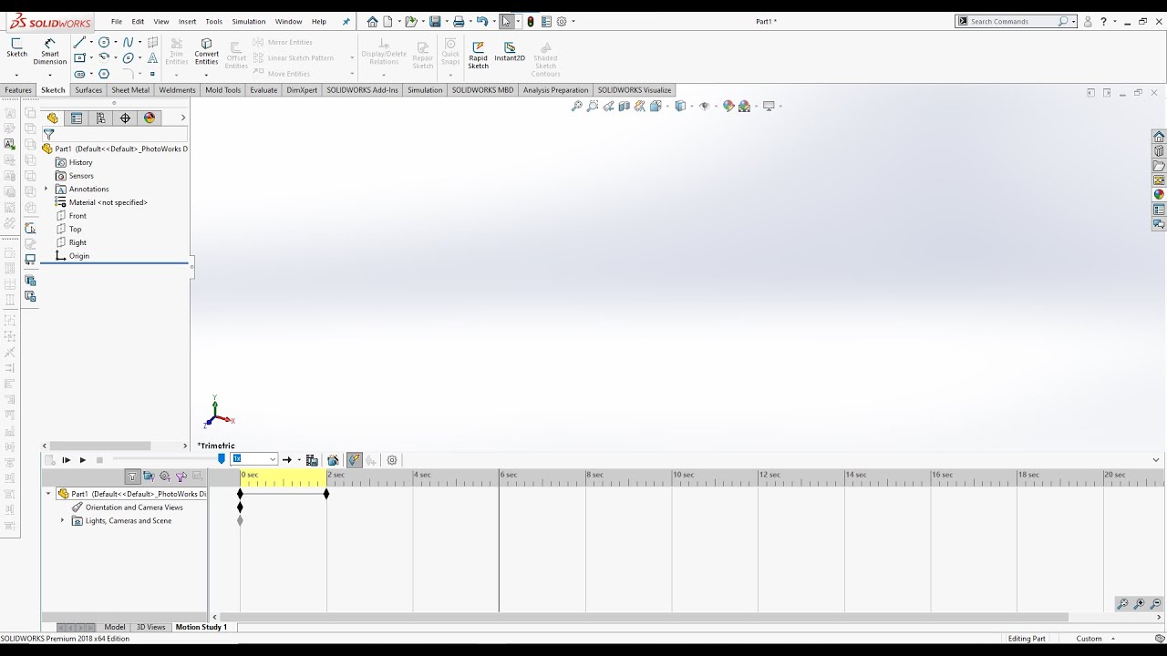Click Zoom to Area icon
Image resolution: width=1167 pixels, height=656 pixels.
pos(593,107)
